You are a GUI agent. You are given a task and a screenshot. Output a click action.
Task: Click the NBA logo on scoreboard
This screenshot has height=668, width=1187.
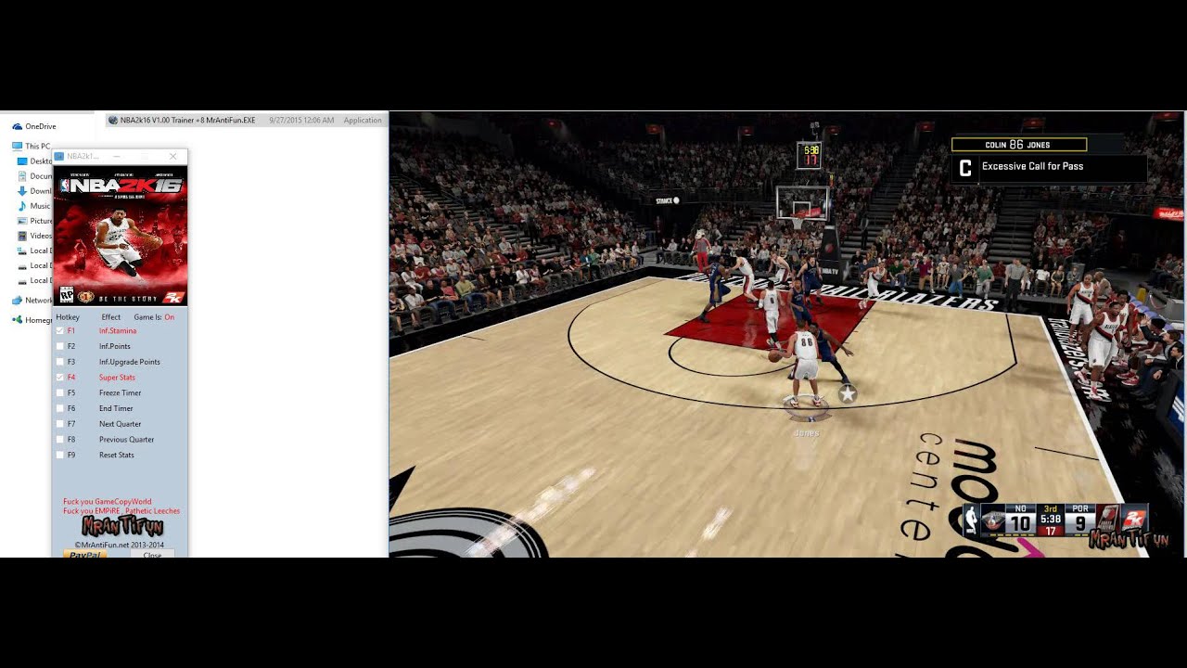971,521
